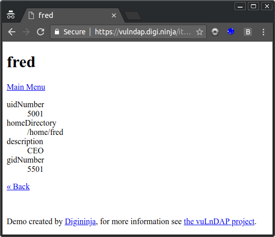
Task: Select the fred tab
Action: [73, 15]
